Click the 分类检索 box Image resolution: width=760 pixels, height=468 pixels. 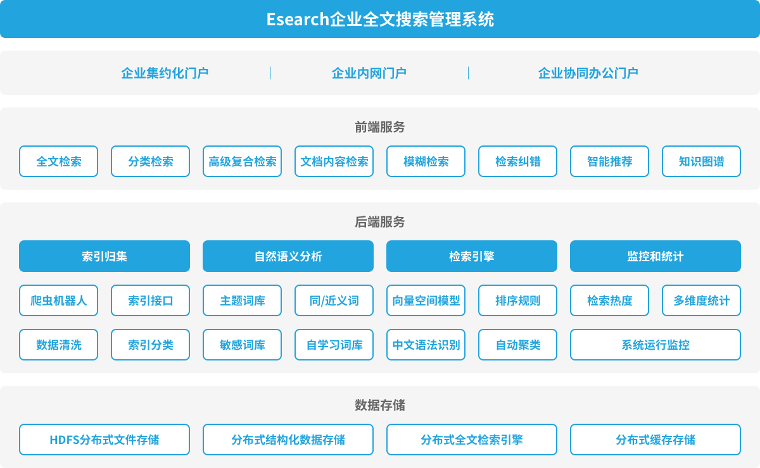tap(150, 161)
